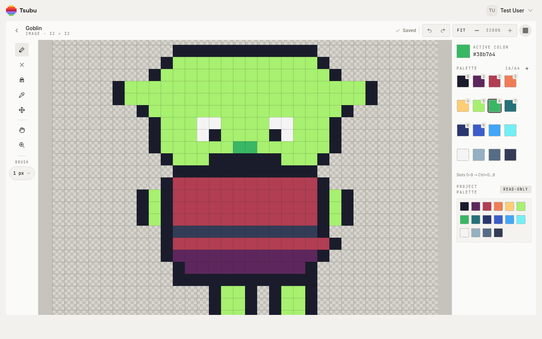Zoom out with the minus icon
This screenshot has width=542, height=339.
[x=477, y=31]
